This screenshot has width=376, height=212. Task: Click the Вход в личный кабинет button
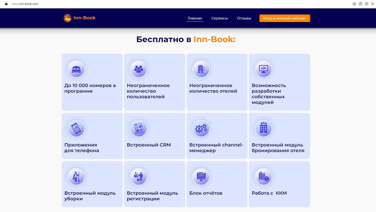285,18
